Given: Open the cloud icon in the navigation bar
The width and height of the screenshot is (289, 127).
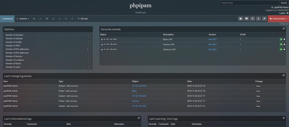Looking at the screenshot, I should (34, 19).
